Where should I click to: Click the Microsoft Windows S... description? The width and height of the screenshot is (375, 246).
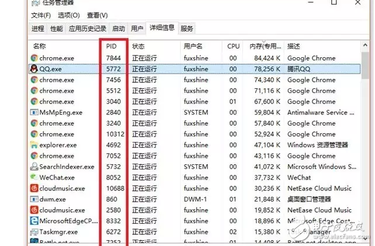pyautogui.click(x=322, y=167)
